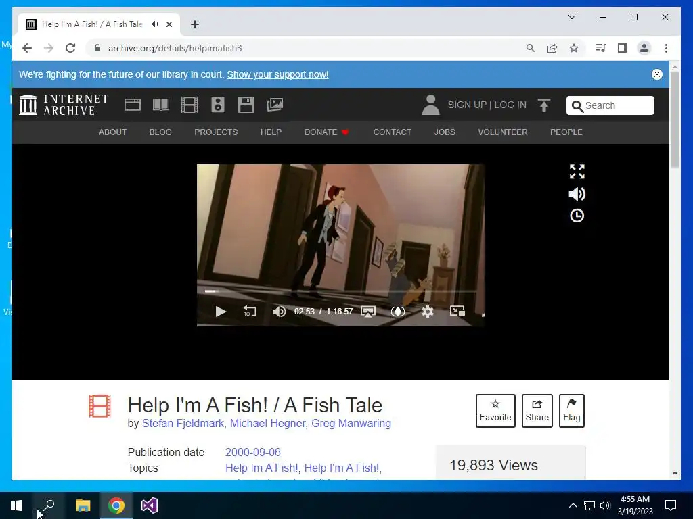
Task: Bookmark this page with the star
Action: tap(574, 48)
